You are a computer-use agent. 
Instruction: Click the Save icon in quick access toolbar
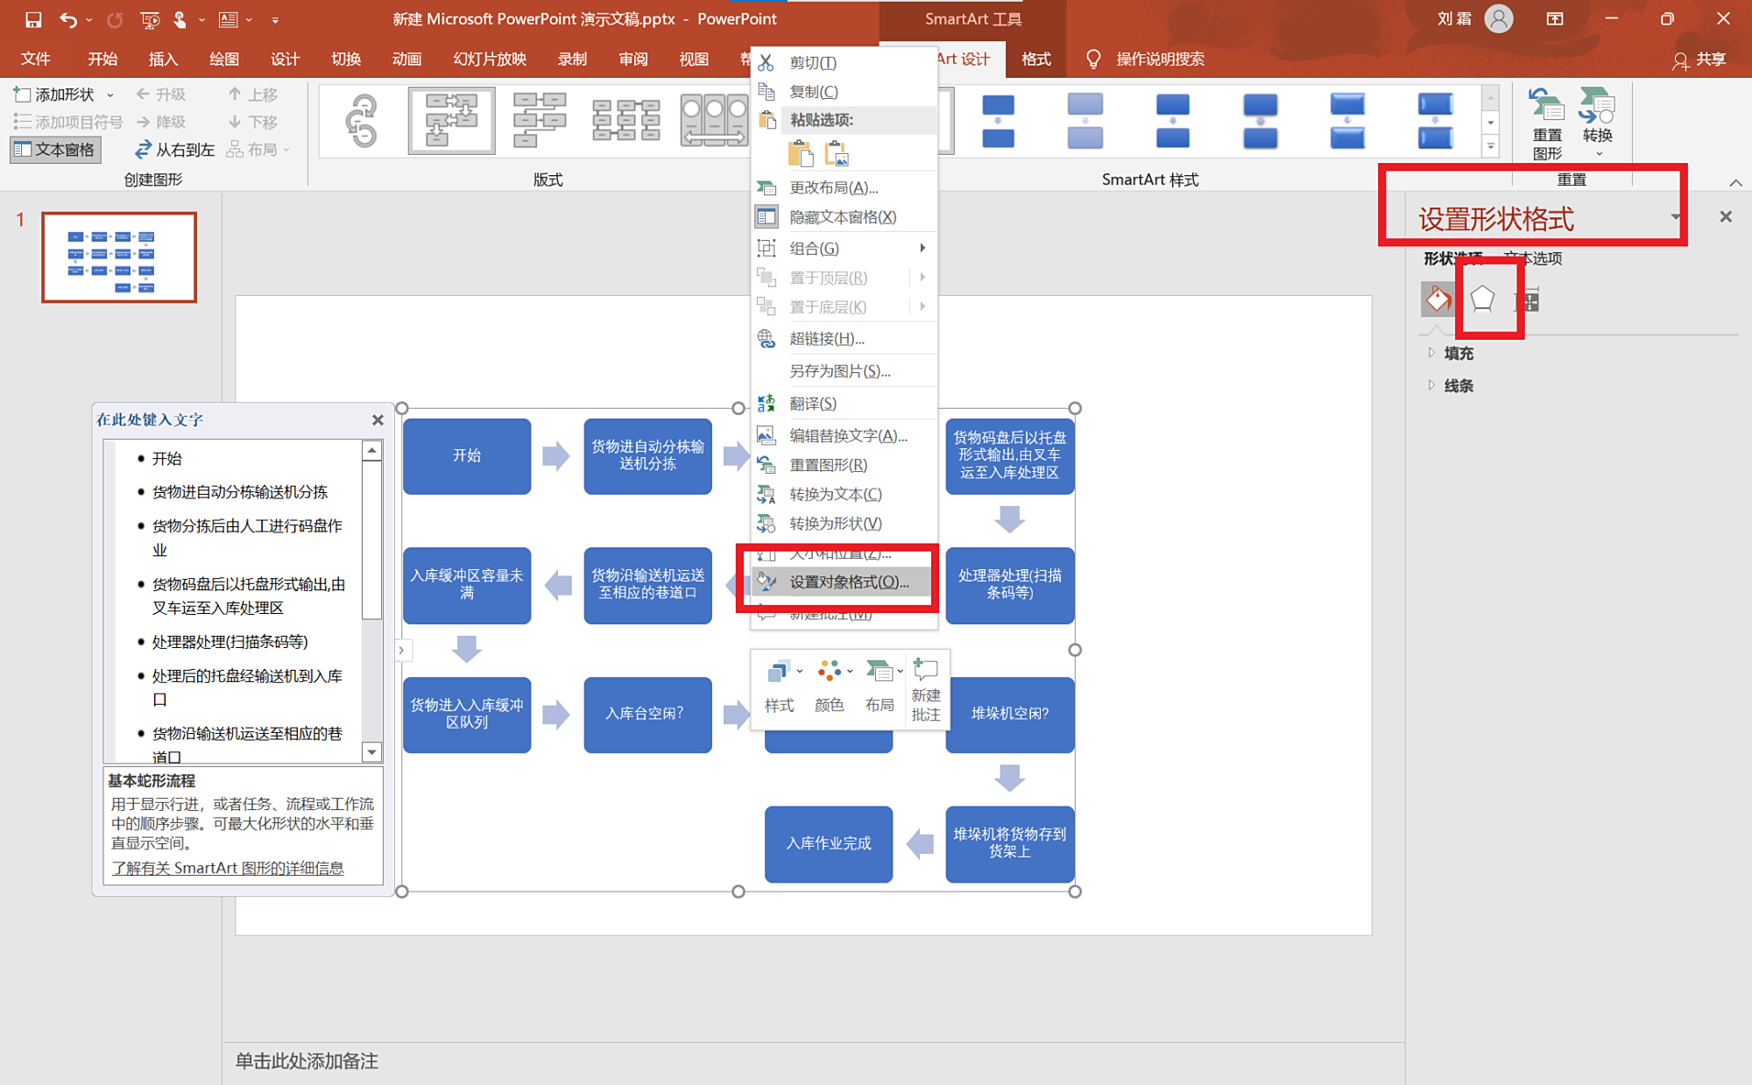(33, 19)
